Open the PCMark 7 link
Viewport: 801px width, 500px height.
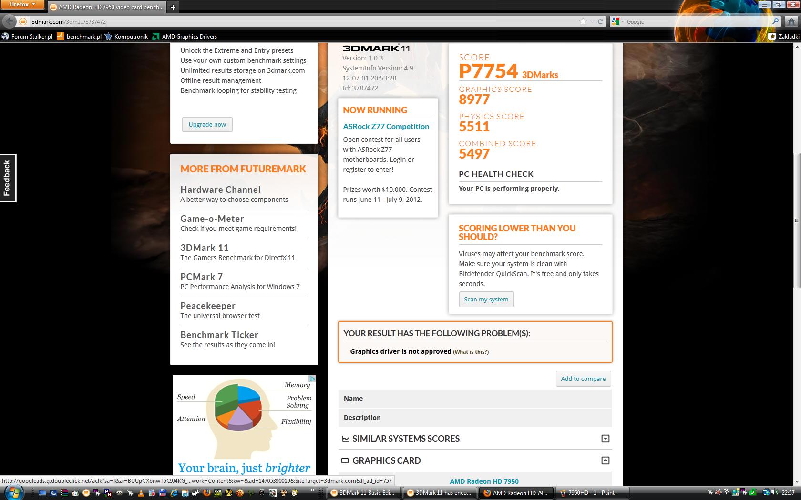201,277
